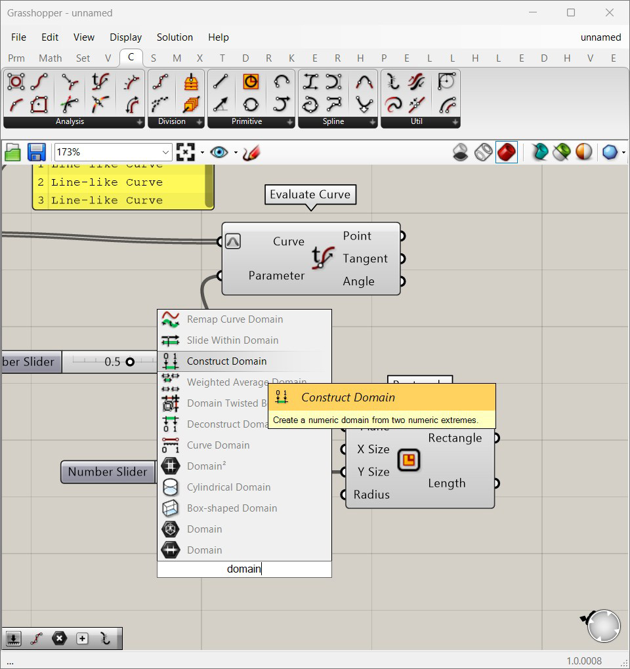The width and height of the screenshot is (630, 669).
Task: Click the half-shaded sphere preview icon
Action: 584,152
